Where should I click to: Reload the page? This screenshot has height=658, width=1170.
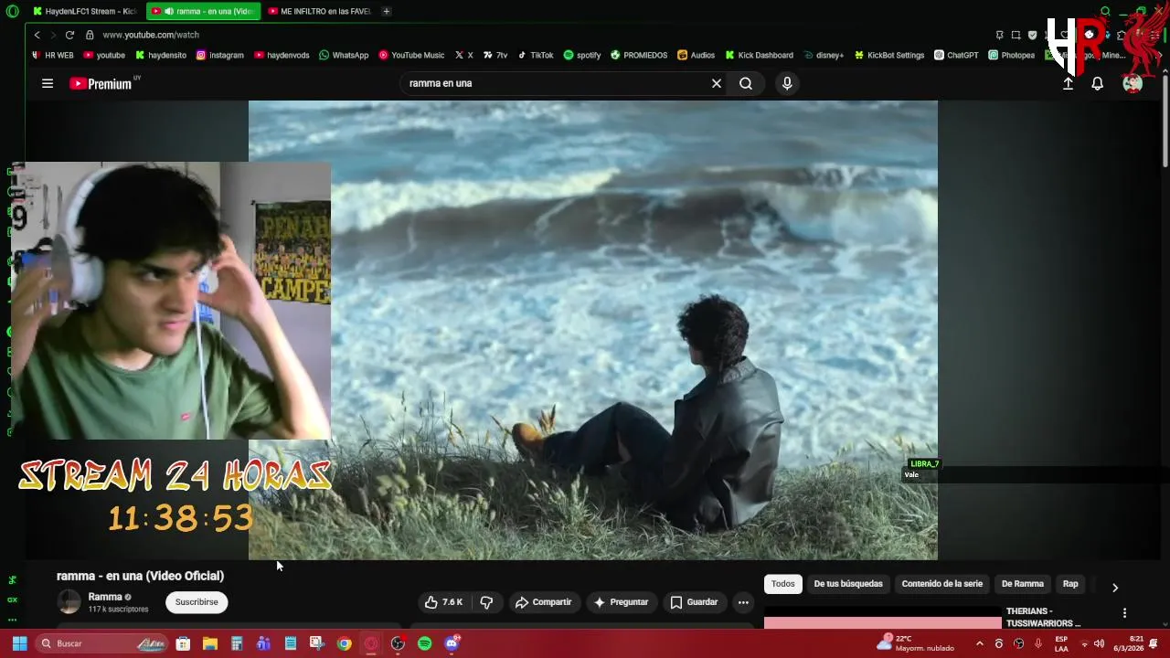(69, 35)
